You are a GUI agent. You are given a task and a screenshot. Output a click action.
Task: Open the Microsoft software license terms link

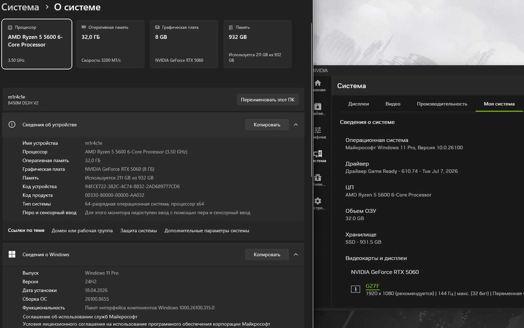[146, 324]
